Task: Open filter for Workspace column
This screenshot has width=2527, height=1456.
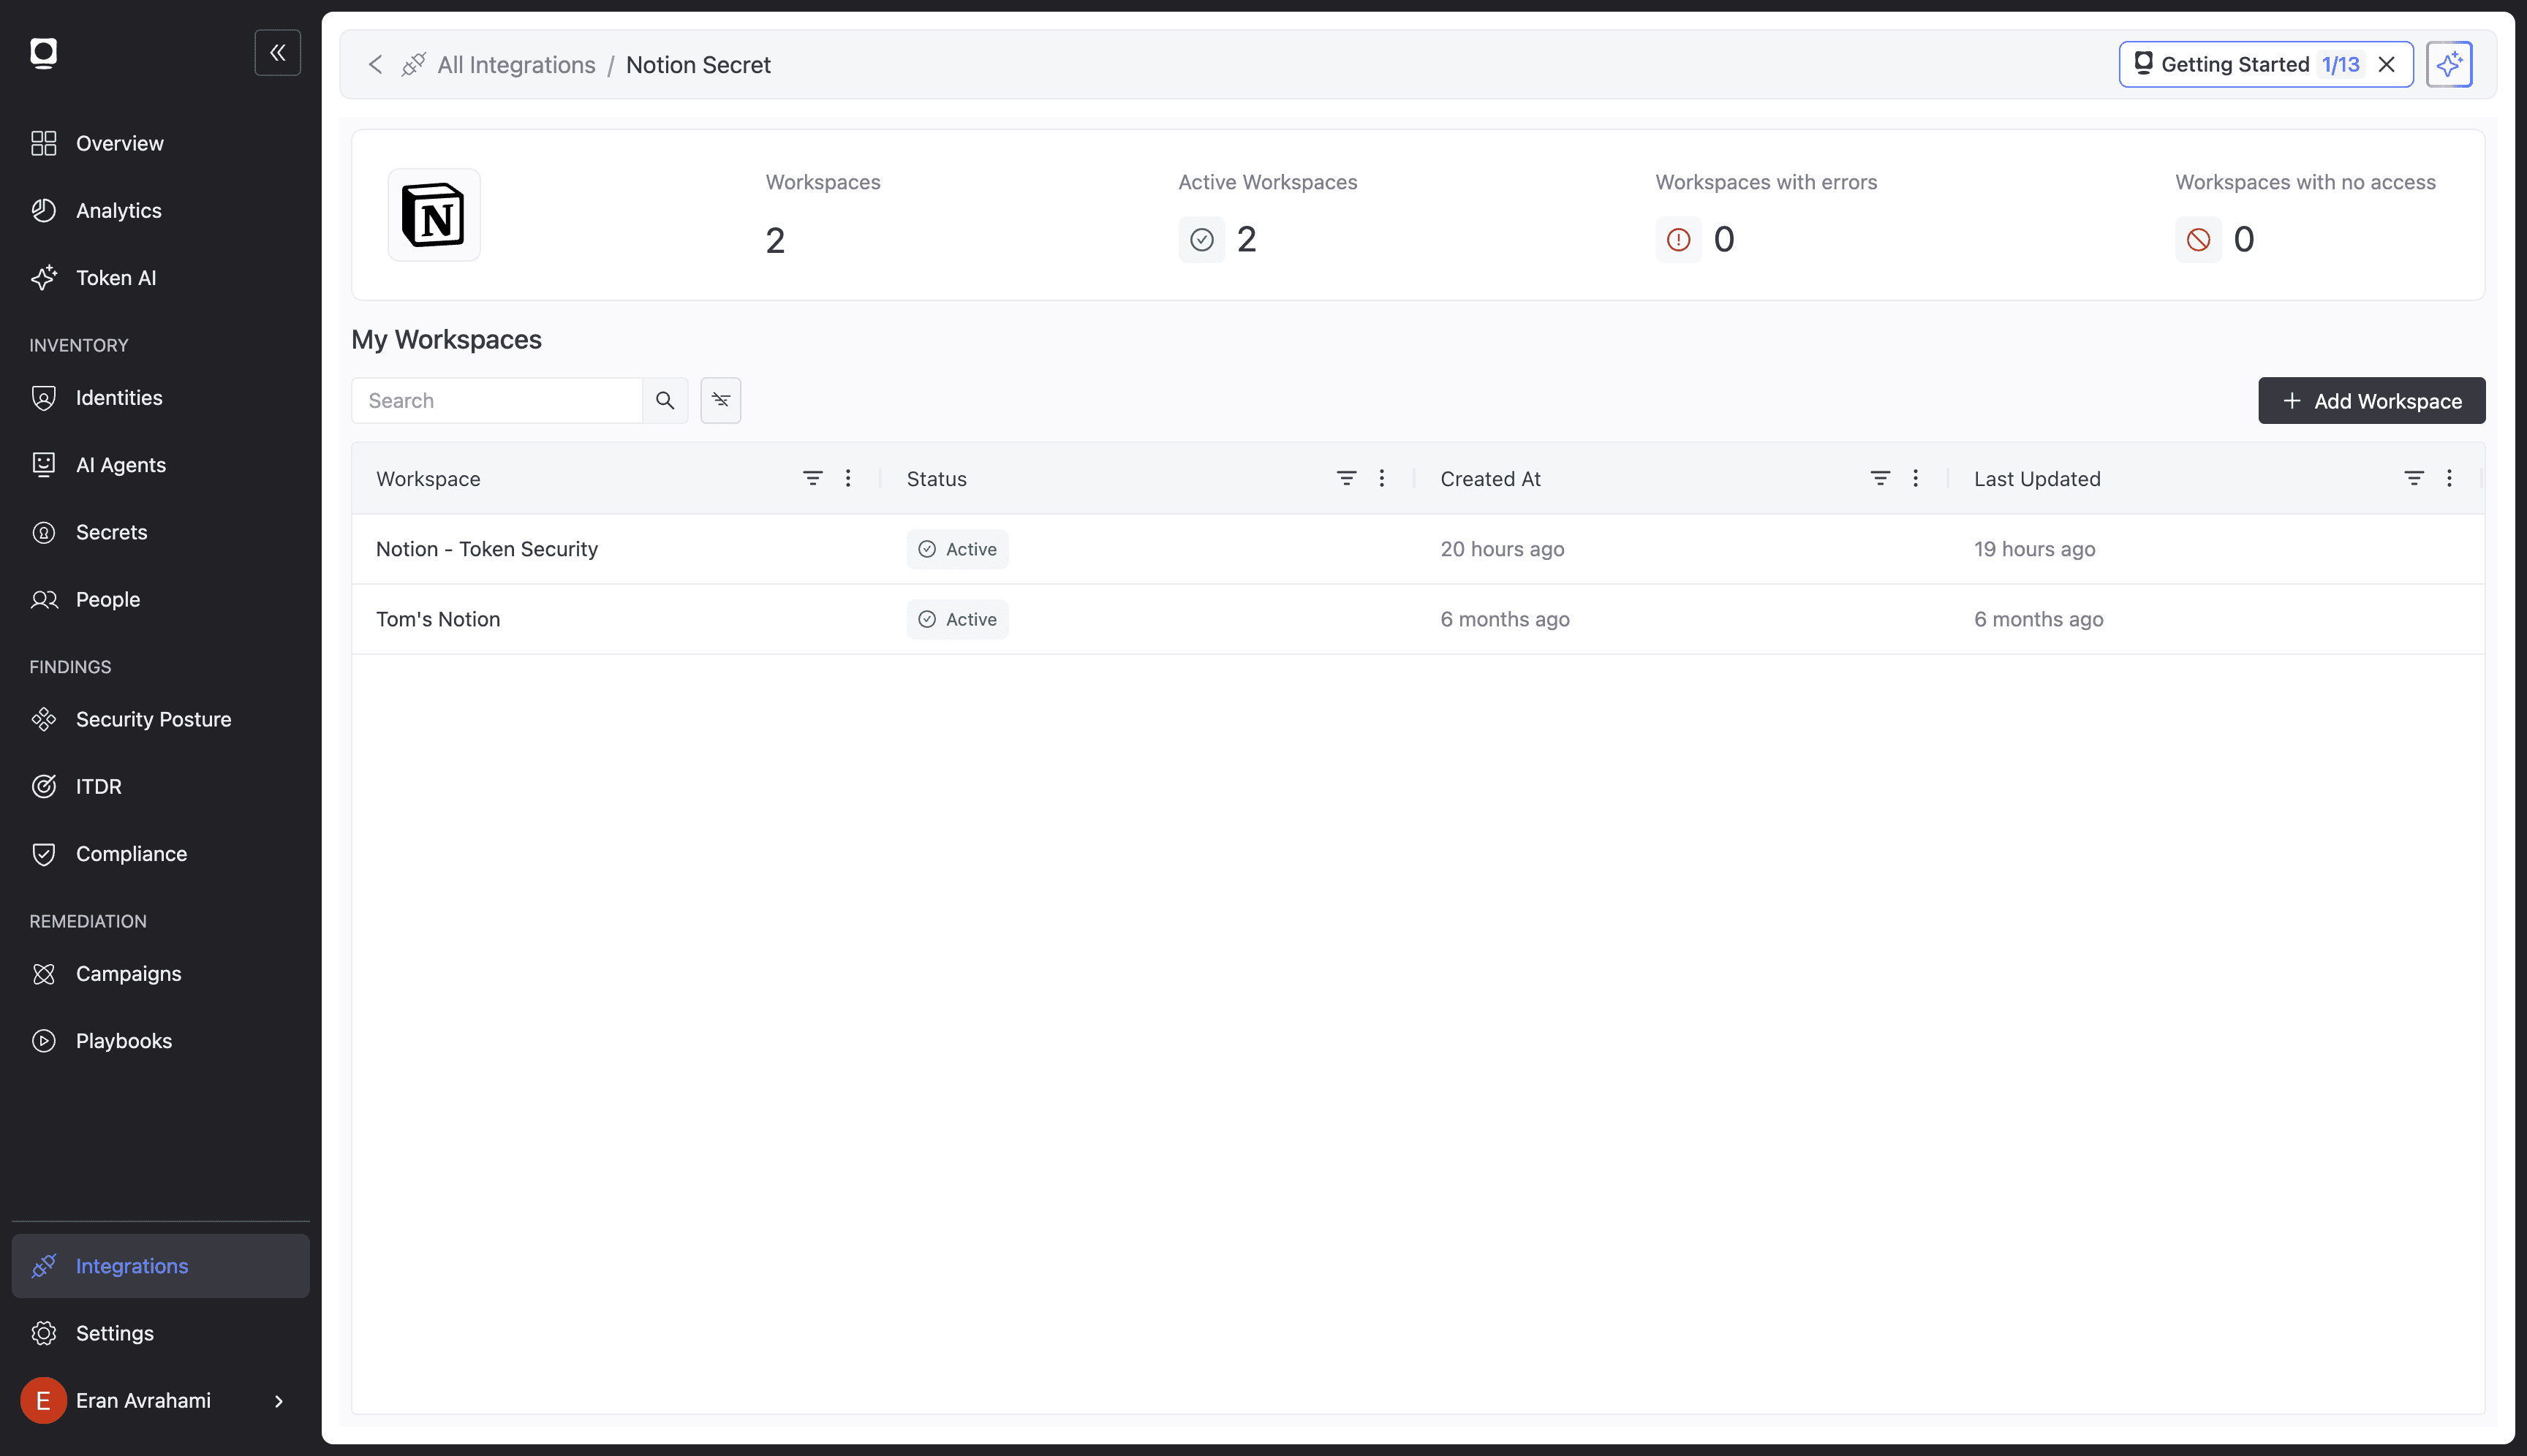Action: click(x=812, y=478)
